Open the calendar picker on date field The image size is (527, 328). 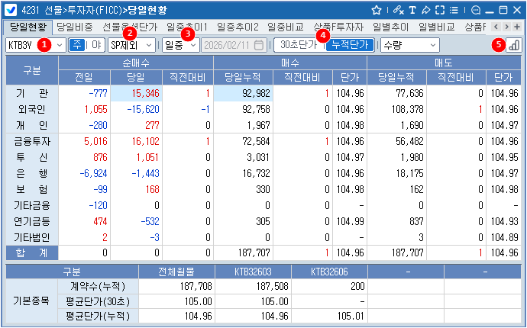259,45
